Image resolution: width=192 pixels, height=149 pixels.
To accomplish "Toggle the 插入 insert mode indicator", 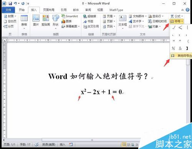I will [x=63, y=144].
